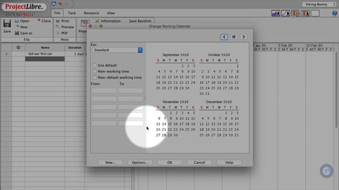Click the Duration column header

click(x=75, y=47)
